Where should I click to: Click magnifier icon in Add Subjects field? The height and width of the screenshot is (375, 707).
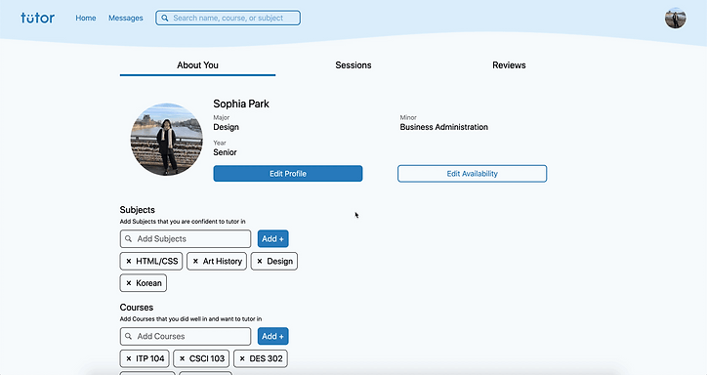(129, 238)
